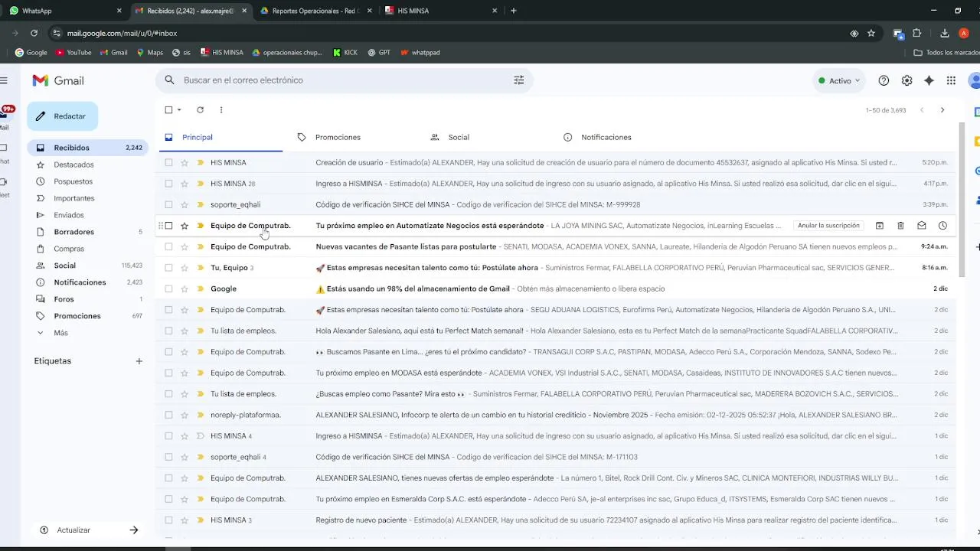Open Google apps grid icon
Image resolution: width=980 pixels, height=551 pixels.
(x=951, y=80)
